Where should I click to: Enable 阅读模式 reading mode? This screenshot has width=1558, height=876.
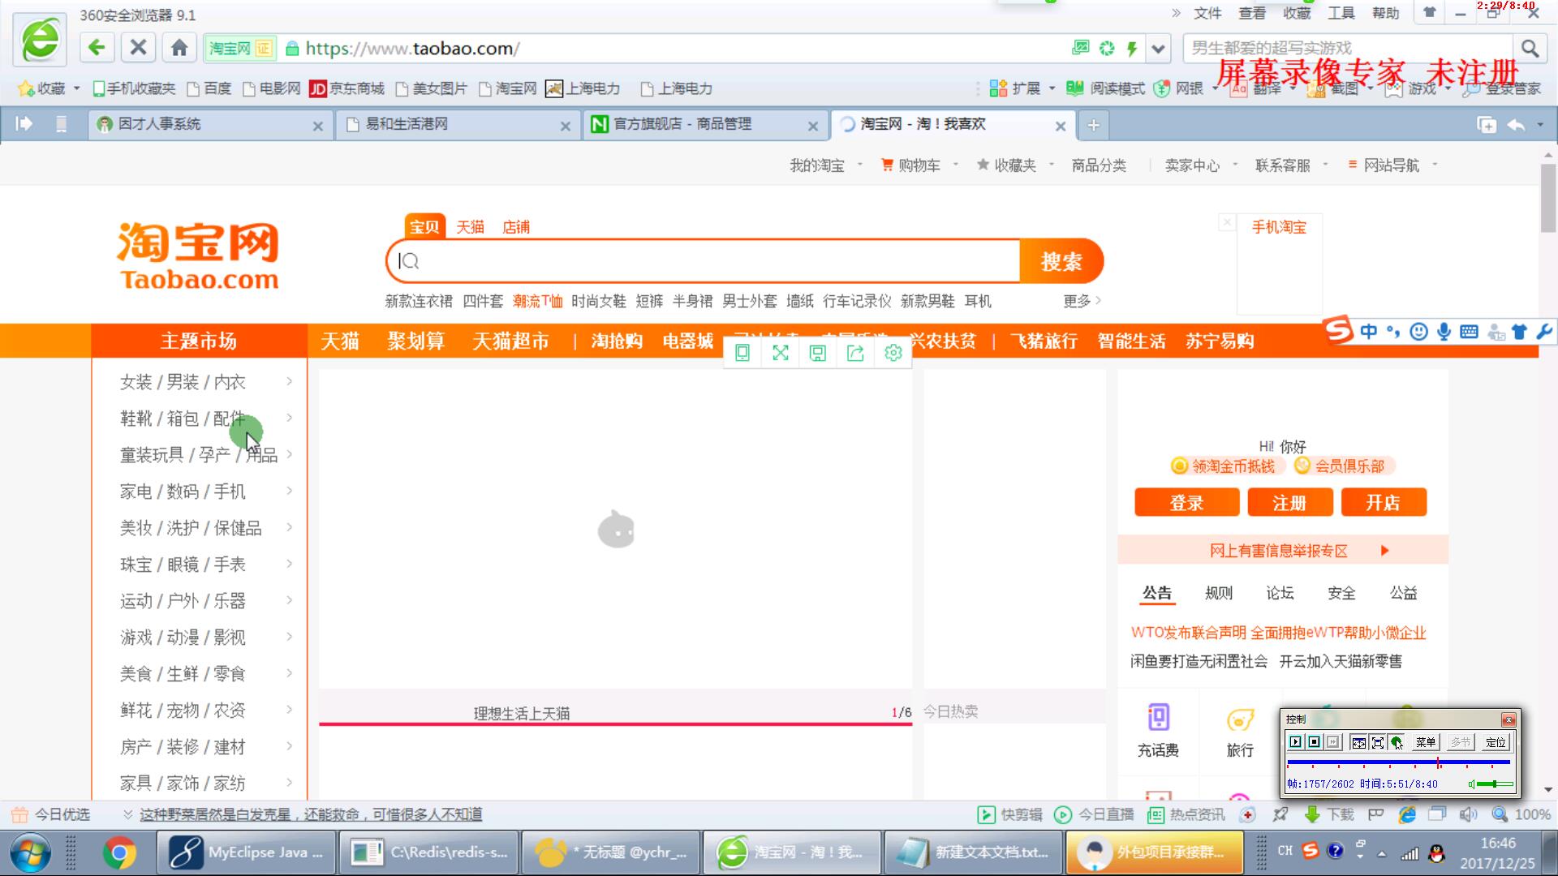coord(1105,88)
